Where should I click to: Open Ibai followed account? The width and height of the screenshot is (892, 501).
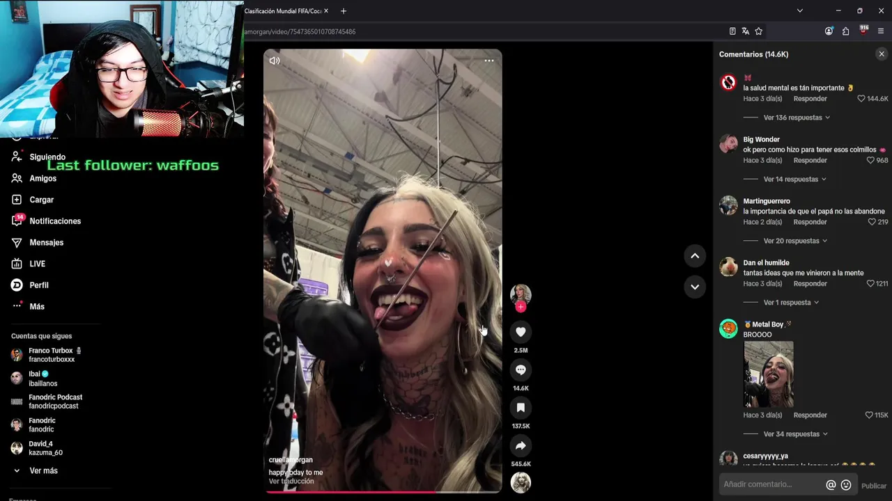coord(35,379)
